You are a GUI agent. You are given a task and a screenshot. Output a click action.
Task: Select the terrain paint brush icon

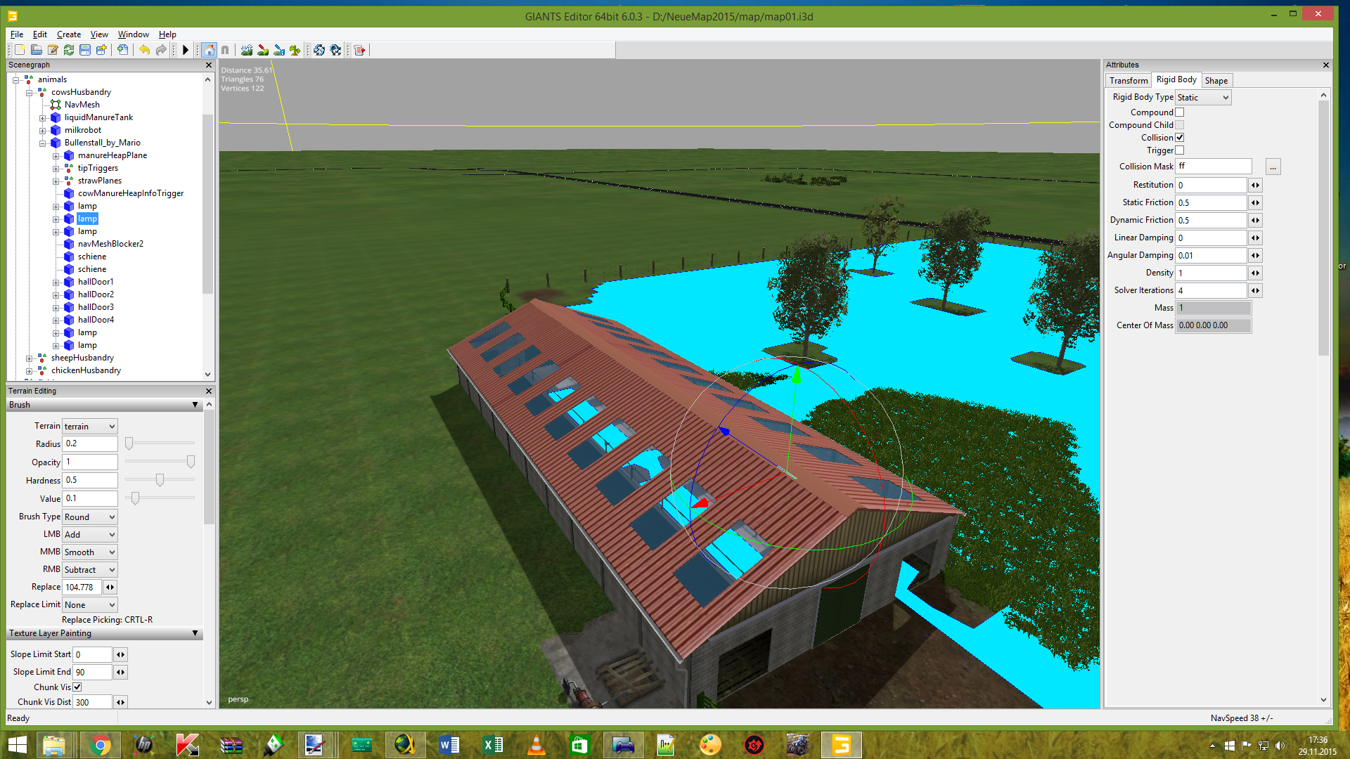point(263,50)
